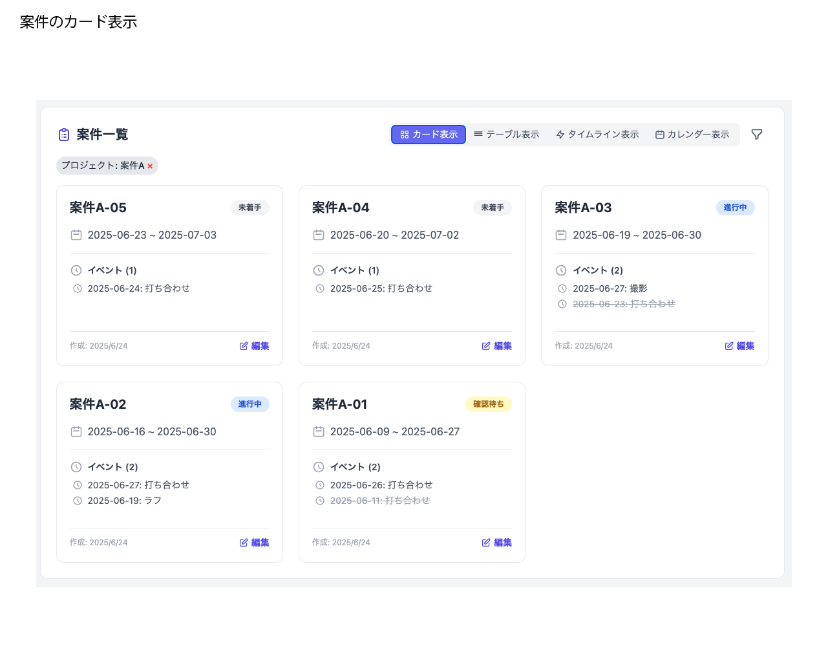Open edit for 案件A-02
The width and height of the screenshot is (828, 663).
pyautogui.click(x=254, y=543)
